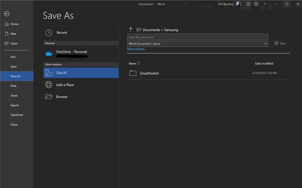Click the Browse folder icon
This screenshot has height=188, width=302.
click(x=49, y=97)
